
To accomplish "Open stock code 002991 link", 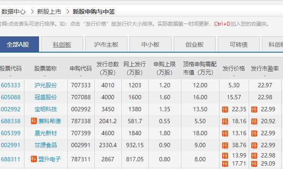I will point(11,145).
